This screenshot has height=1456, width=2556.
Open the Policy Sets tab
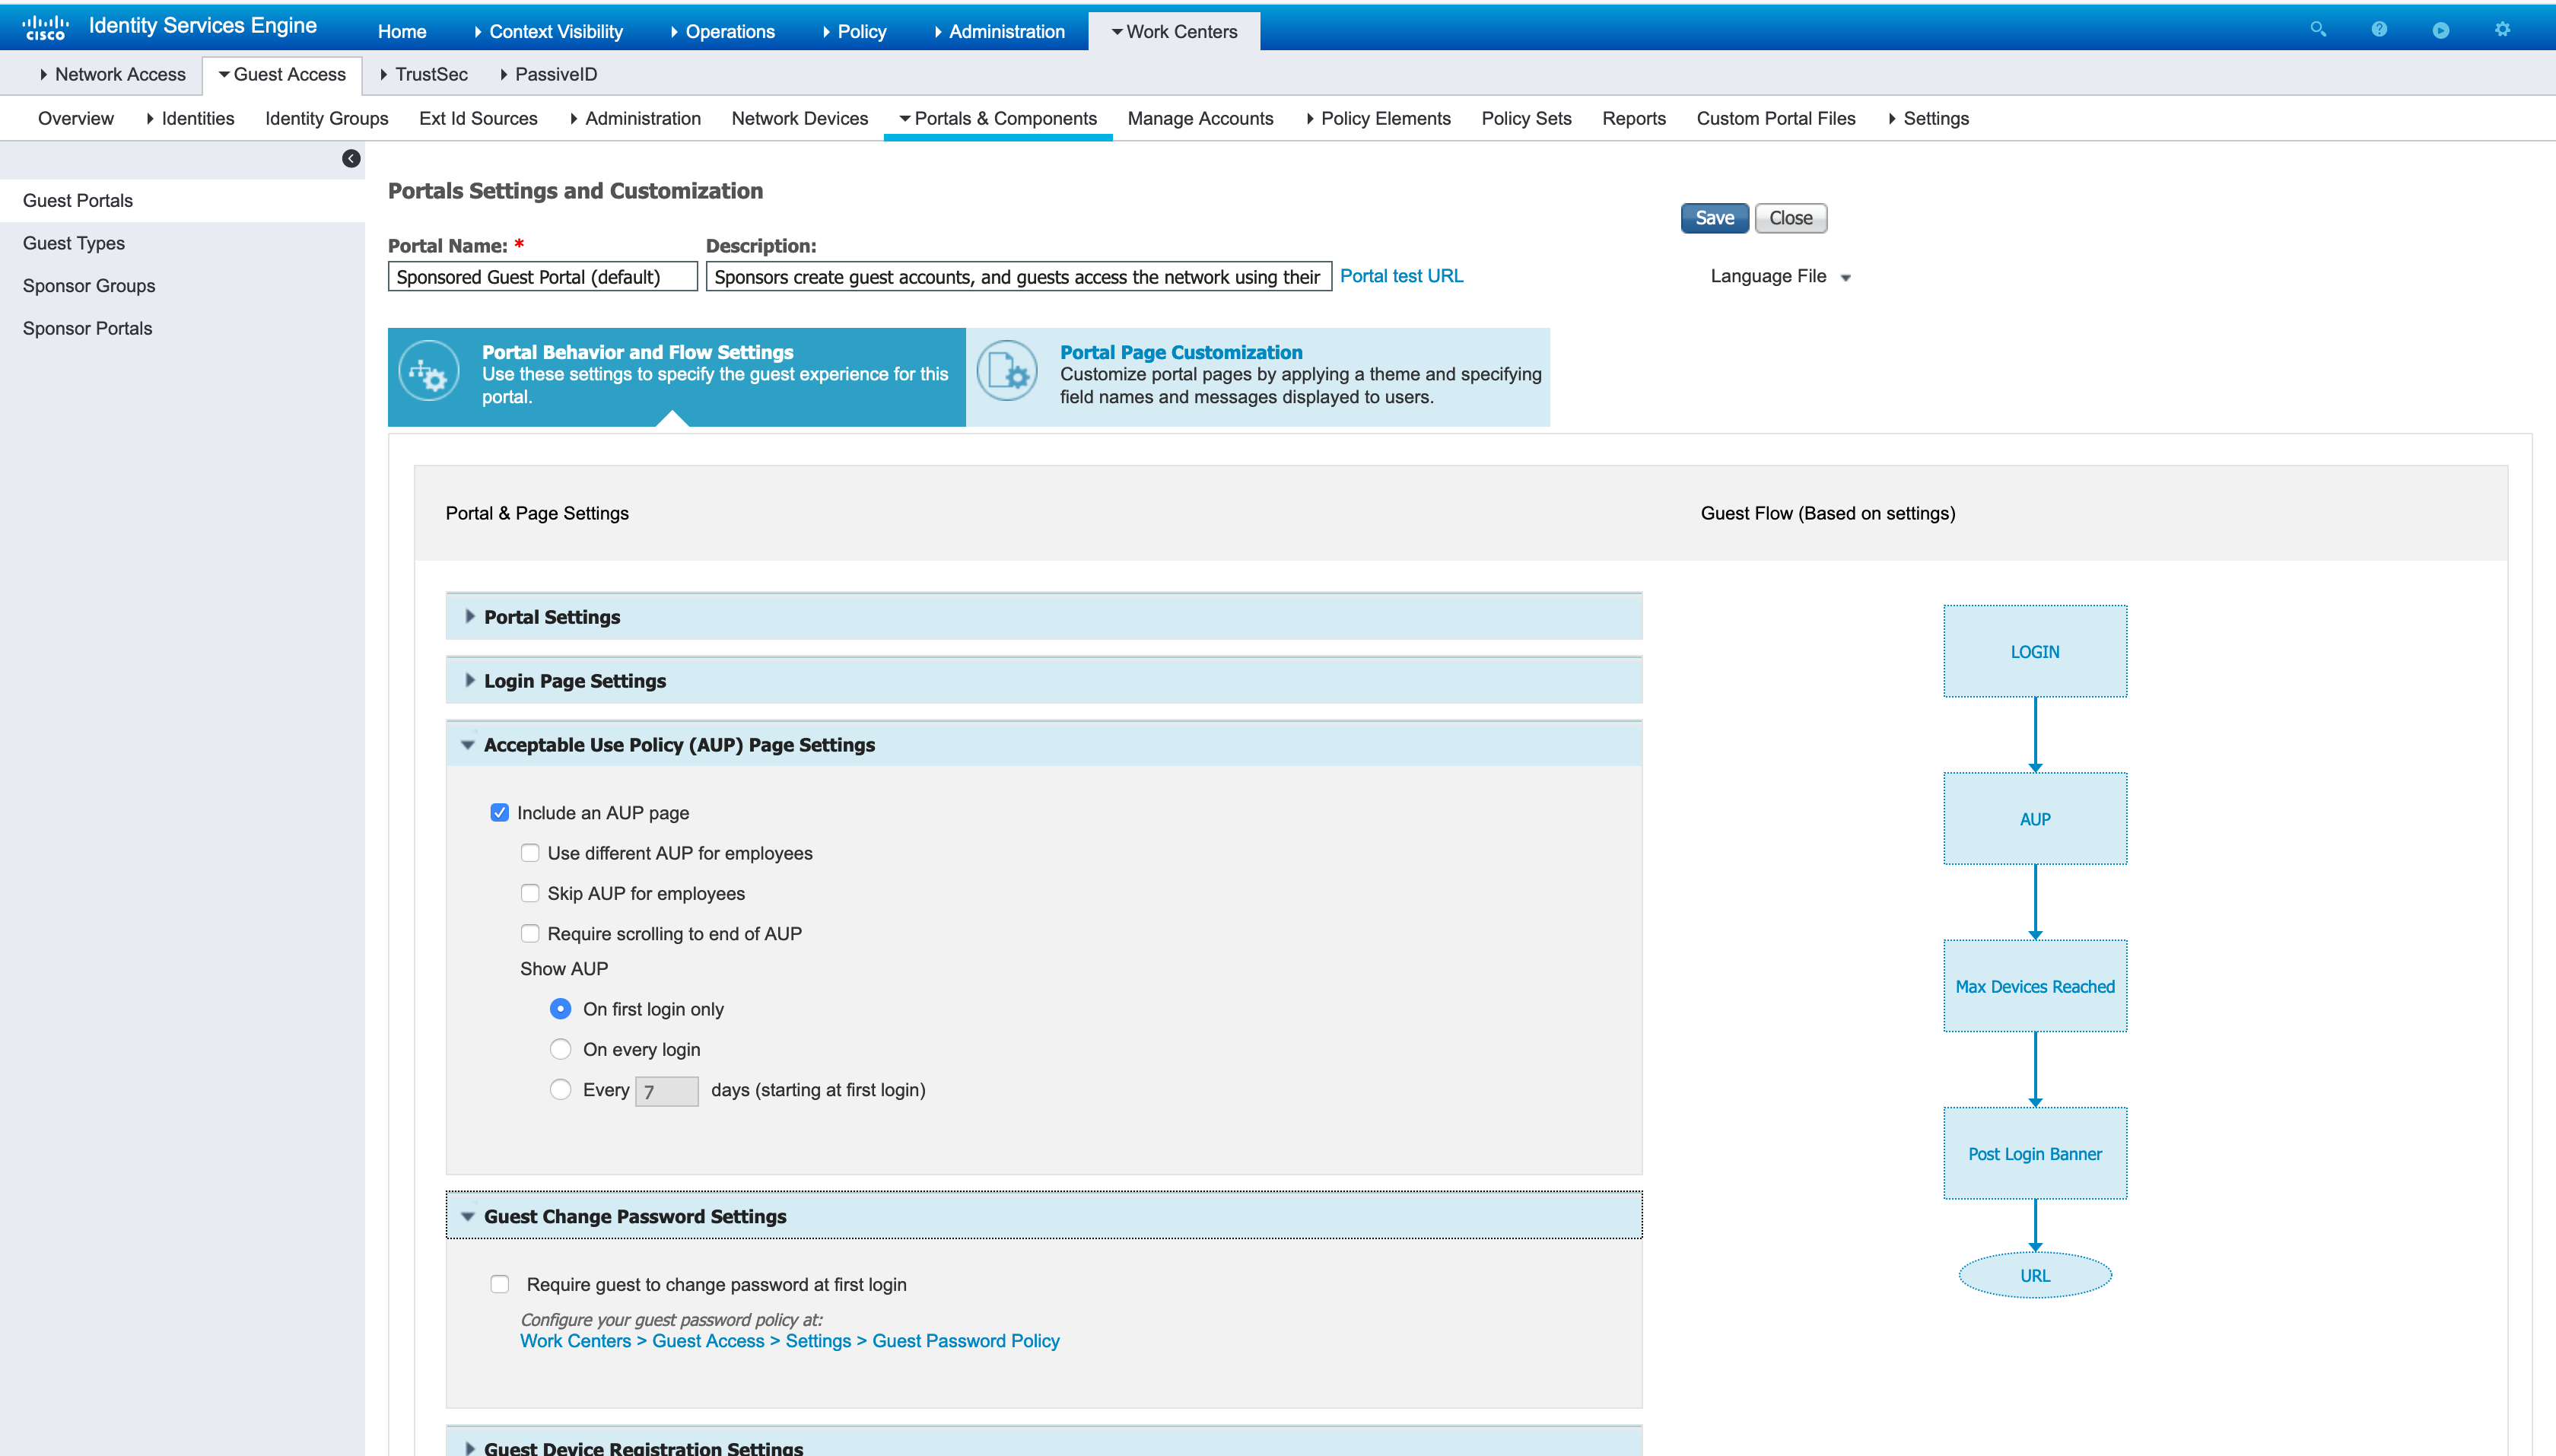pyautogui.click(x=1526, y=118)
